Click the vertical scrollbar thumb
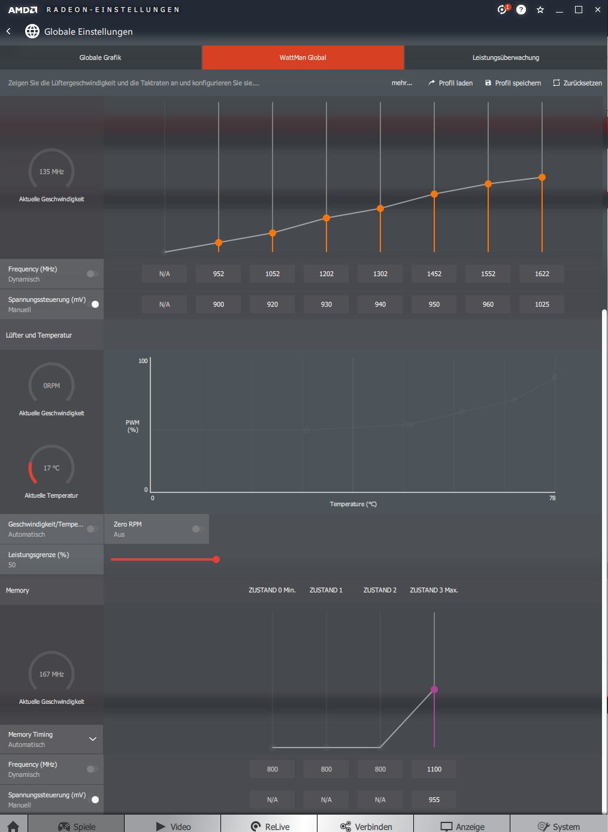 [604, 561]
